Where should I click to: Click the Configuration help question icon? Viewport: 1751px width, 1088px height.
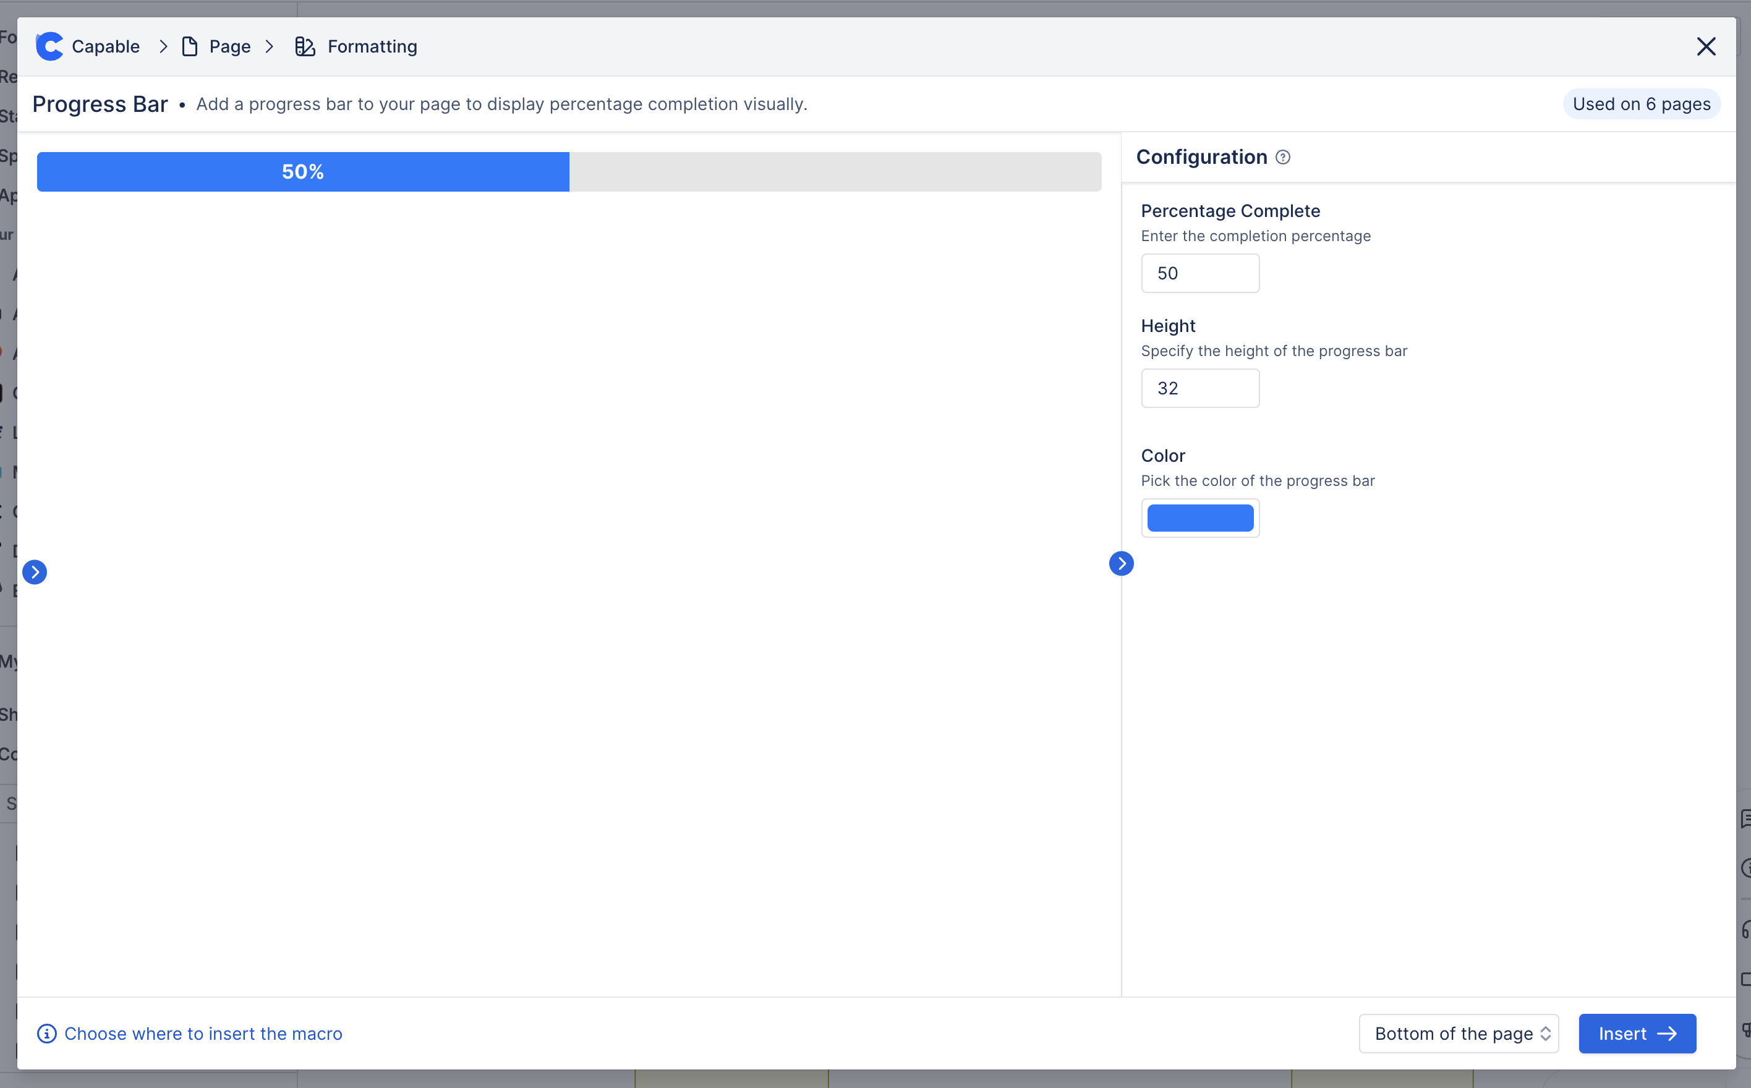pyautogui.click(x=1282, y=157)
